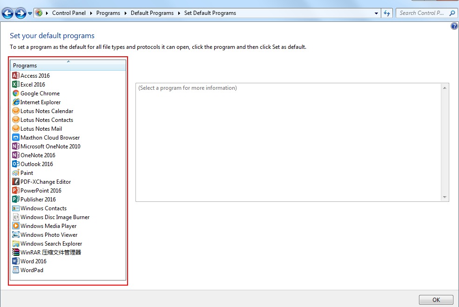Refresh the address bar
The width and height of the screenshot is (459, 307).
coord(387,13)
